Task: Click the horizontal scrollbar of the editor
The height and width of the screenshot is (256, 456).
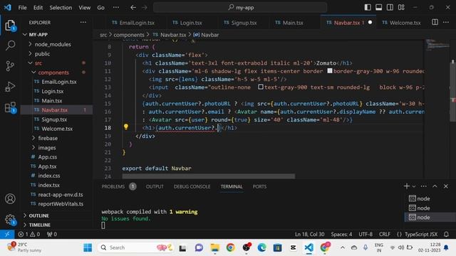Action: pyautogui.click(x=209, y=176)
